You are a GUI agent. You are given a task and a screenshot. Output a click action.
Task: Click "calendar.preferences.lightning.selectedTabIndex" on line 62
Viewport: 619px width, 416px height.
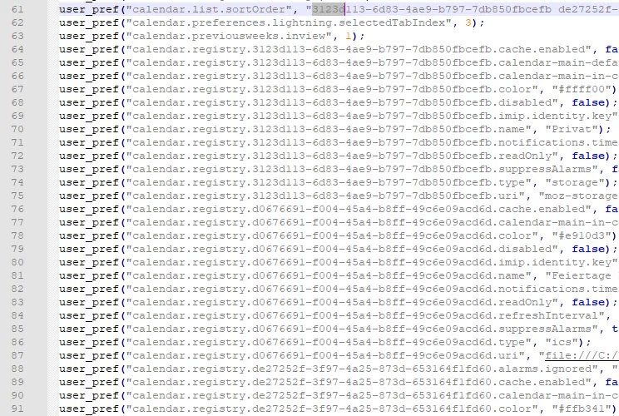tap(289, 23)
